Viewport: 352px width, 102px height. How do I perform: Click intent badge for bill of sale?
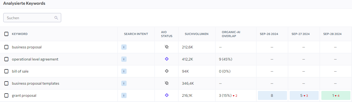[x=124, y=72]
